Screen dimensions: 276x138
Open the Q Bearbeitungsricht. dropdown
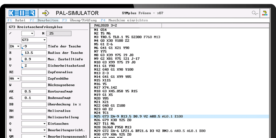[34, 130]
